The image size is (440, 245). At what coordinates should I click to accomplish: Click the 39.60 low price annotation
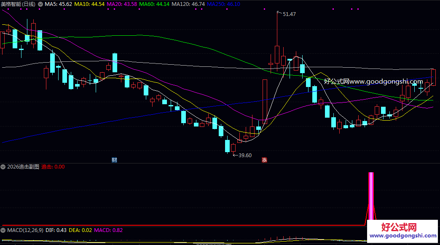245,155
